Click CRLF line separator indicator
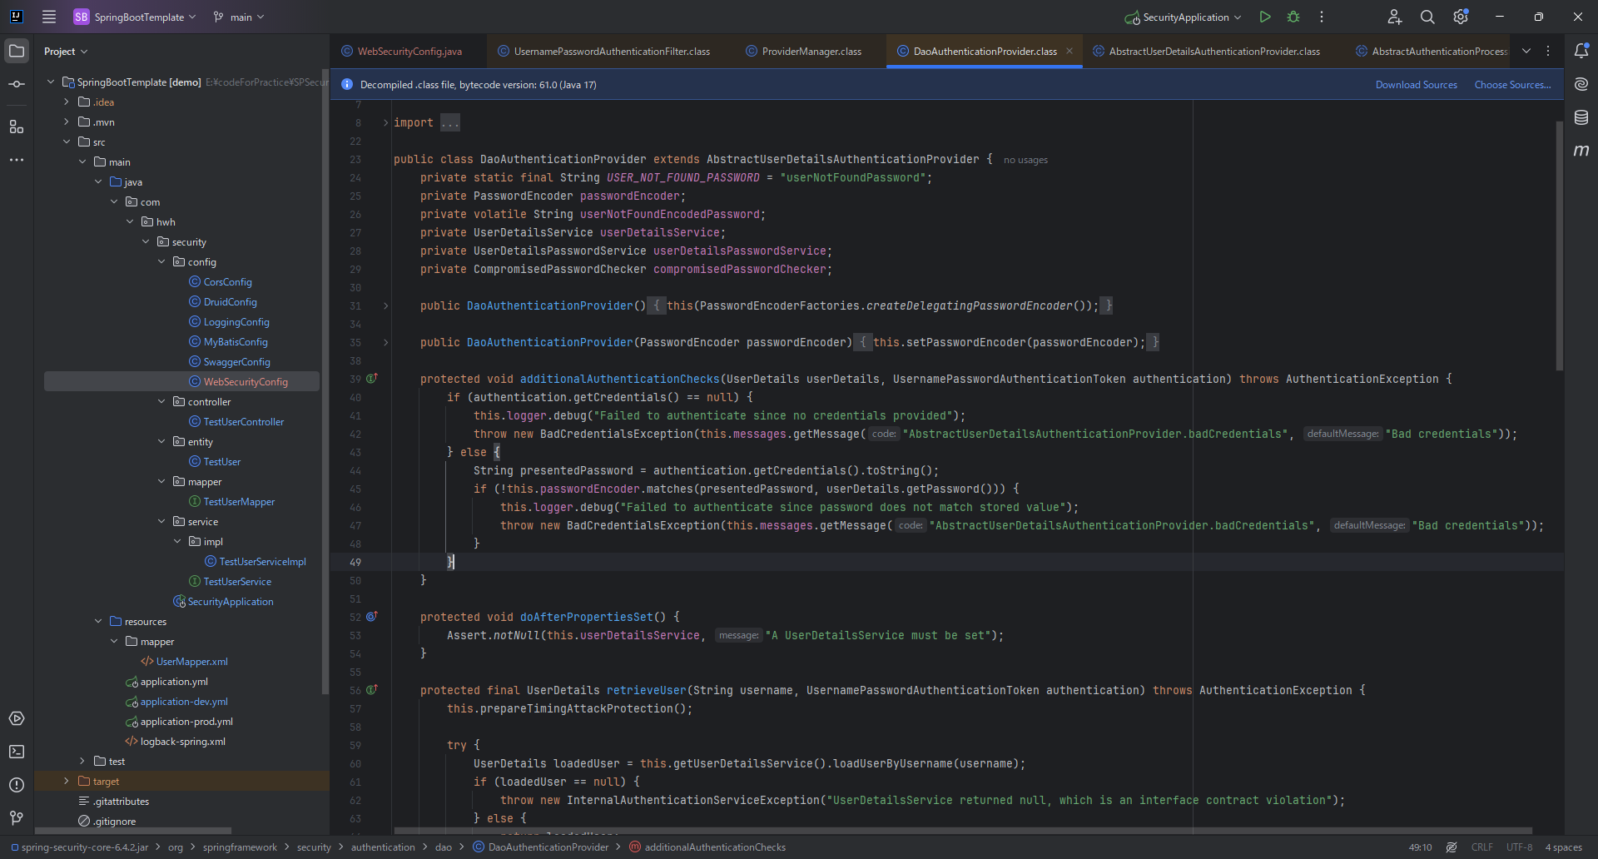 coord(1481,847)
